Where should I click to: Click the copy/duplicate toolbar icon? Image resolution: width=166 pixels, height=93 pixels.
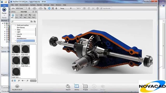[x=45, y=8]
